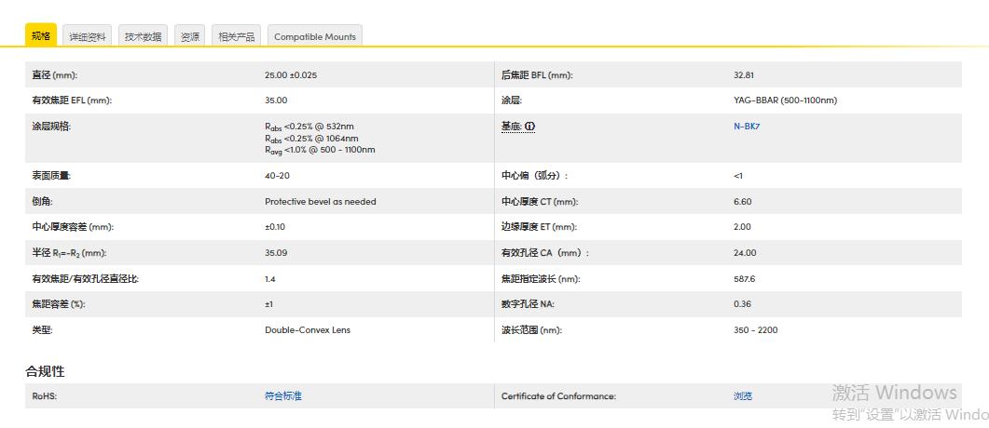This screenshot has height=428, width=989.
Task: Go to the 资源 tab
Action: tap(190, 36)
